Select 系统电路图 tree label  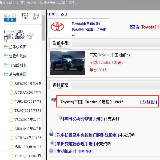pyautogui.click(x=18, y=74)
